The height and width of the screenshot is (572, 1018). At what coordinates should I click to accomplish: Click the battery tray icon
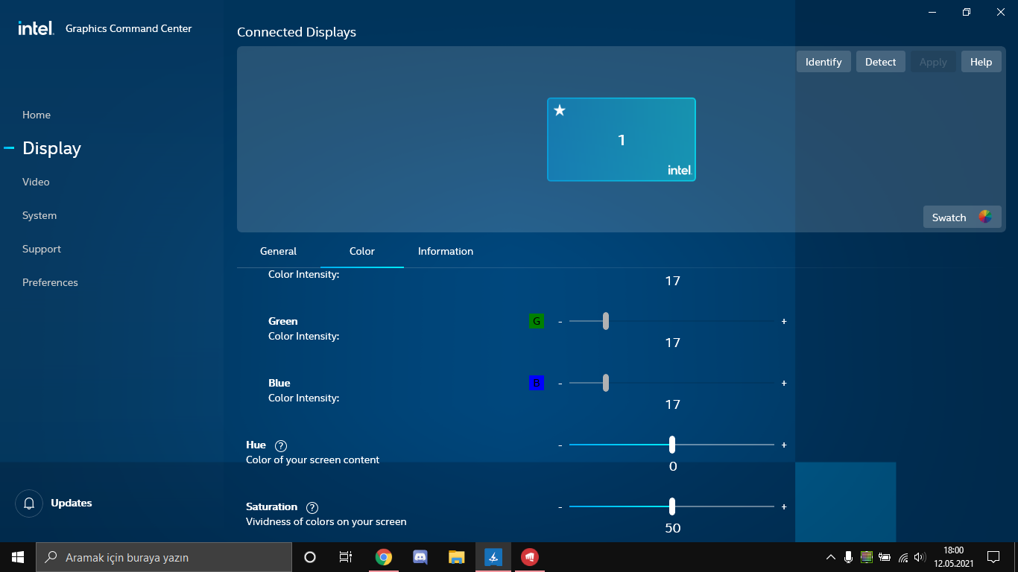click(885, 557)
